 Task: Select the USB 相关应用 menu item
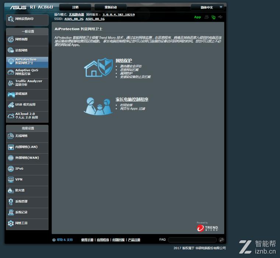[x=27, y=105]
